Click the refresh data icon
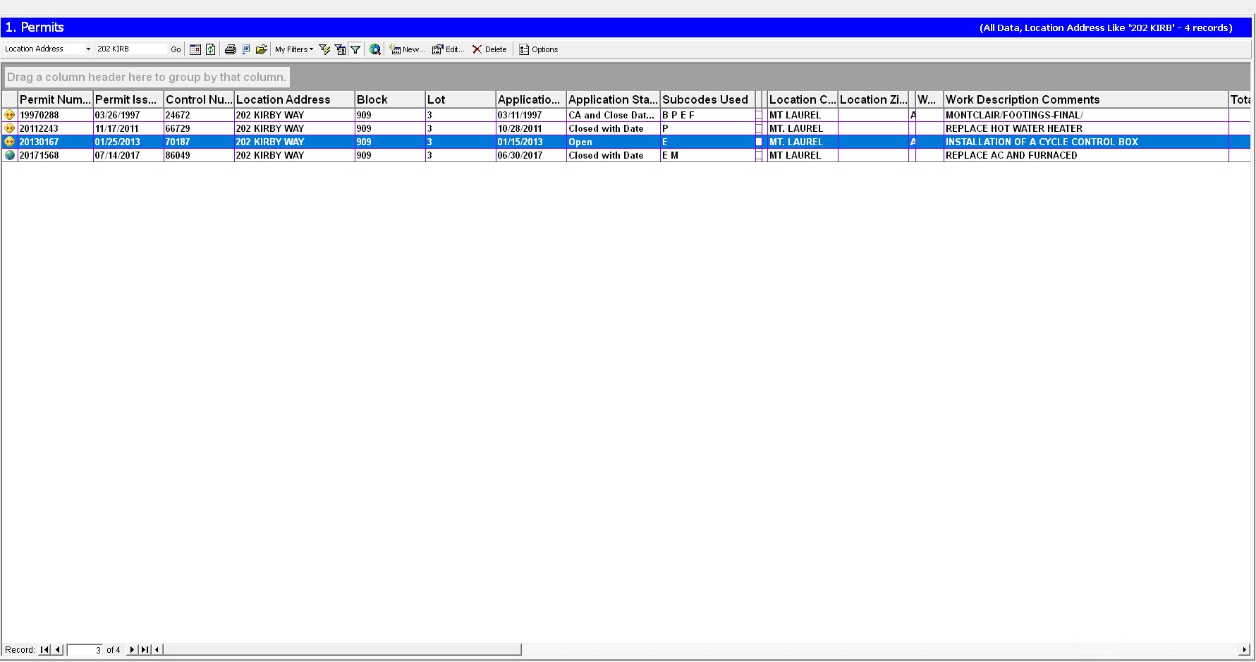This screenshot has height=662, width=1256. click(x=210, y=49)
